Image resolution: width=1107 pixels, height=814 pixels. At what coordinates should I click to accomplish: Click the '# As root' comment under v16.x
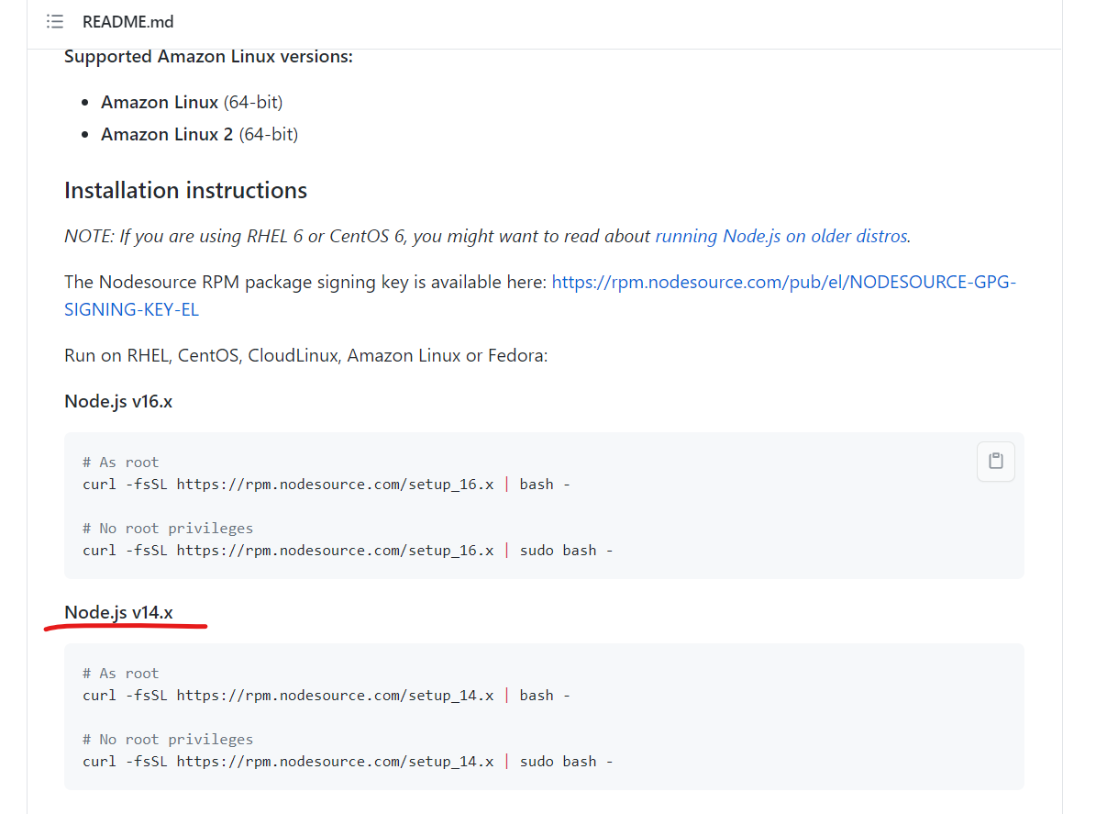(x=120, y=462)
